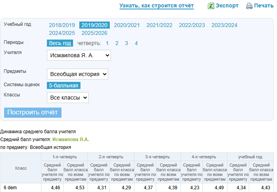Choose school year 2022/2023
This screenshot has height=192, width=277.
pyautogui.click(x=192, y=25)
